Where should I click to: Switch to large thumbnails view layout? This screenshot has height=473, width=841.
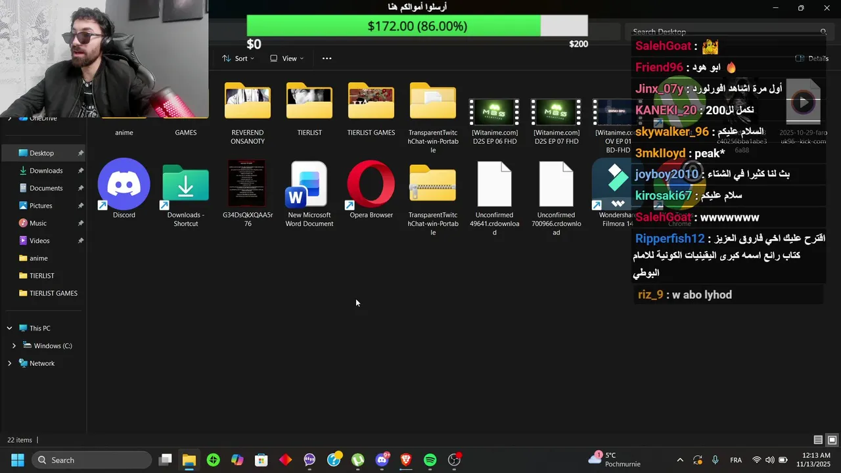pos(832,440)
